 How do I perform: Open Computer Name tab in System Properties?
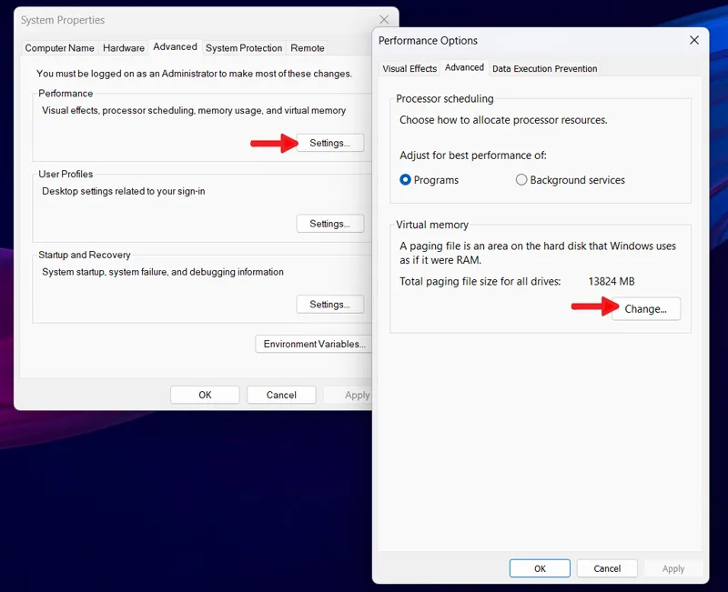pyautogui.click(x=59, y=48)
